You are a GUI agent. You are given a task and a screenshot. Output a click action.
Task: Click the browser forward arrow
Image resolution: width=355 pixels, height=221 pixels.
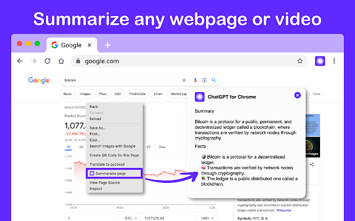tap(34, 61)
